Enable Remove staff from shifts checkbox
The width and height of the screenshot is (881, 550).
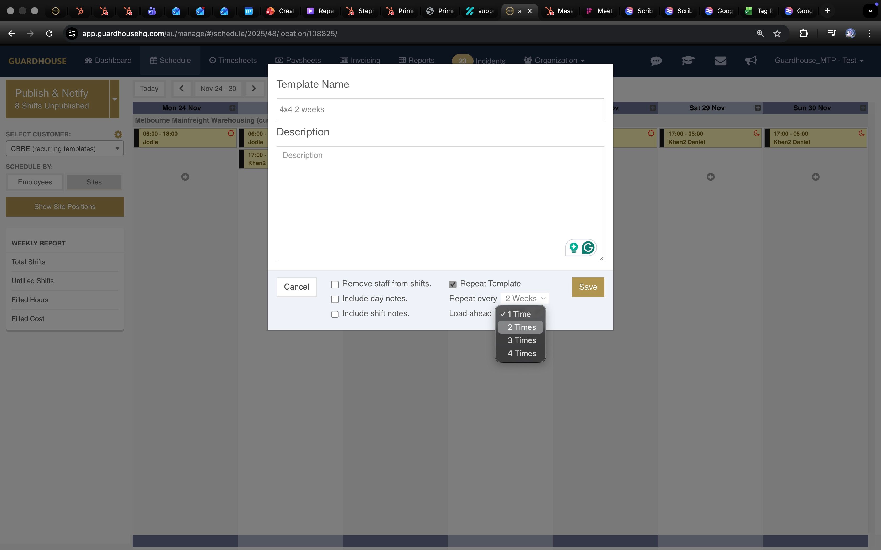point(335,284)
